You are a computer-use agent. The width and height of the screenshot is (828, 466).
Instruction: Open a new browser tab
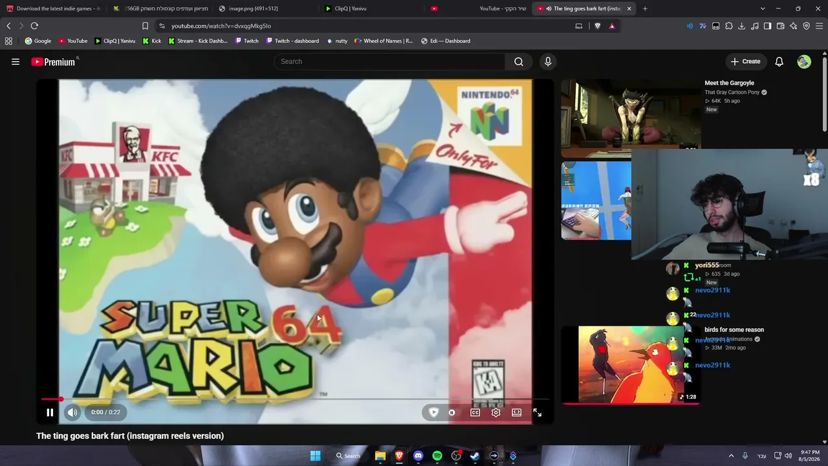[x=645, y=8]
